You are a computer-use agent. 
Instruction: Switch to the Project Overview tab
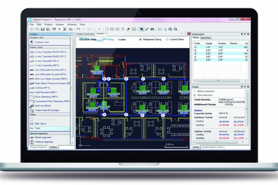85,34
